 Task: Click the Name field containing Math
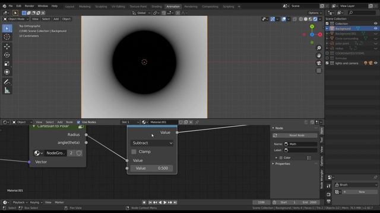point(300,144)
